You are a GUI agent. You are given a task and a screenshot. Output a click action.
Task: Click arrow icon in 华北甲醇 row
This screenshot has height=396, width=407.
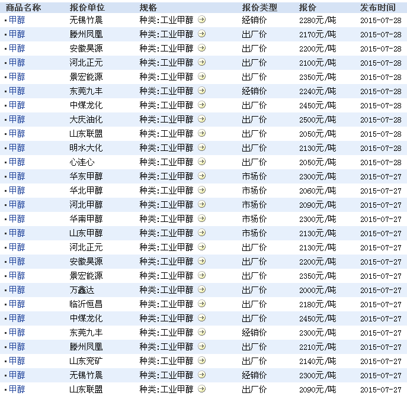pyautogui.click(x=201, y=190)
